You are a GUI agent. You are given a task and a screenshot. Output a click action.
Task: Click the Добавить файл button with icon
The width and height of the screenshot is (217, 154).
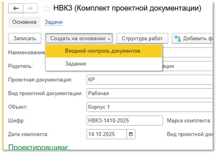point(193,38)
